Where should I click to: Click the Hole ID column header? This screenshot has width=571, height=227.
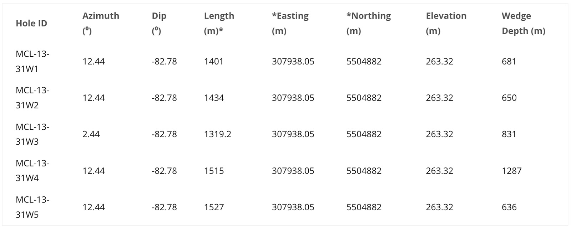[x=31, y=23]
